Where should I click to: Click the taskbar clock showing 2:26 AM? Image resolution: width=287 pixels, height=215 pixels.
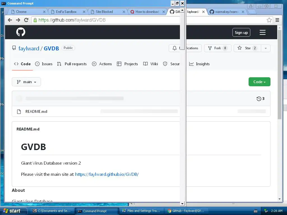[277, 211]
